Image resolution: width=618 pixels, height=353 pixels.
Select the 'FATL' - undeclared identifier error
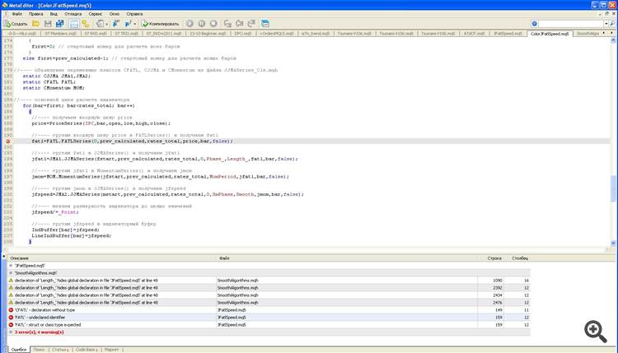pos(269,317)
